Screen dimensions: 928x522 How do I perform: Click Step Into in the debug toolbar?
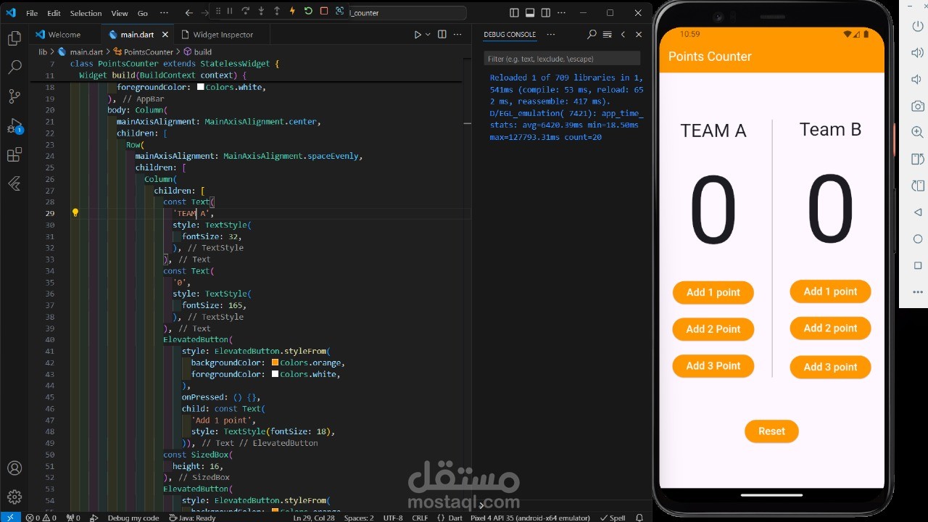261,11
